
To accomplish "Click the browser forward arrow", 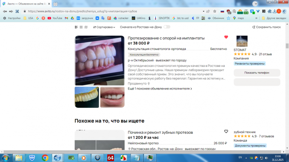I will tap(11, 11).
